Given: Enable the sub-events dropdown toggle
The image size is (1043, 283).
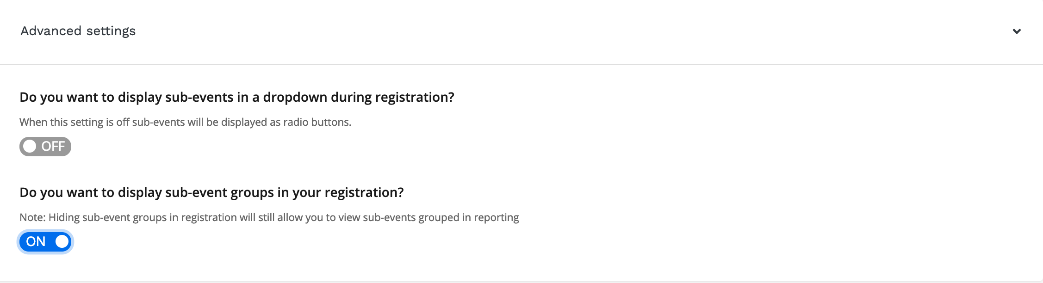Looking at the screenshot, I should point(45,147).
